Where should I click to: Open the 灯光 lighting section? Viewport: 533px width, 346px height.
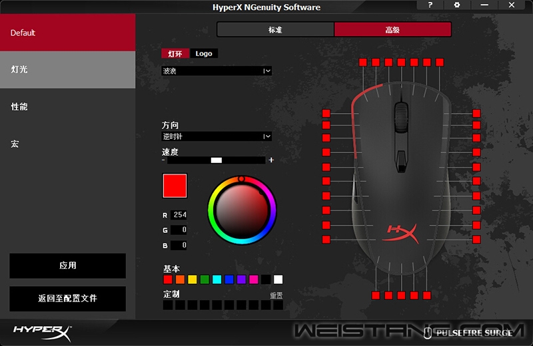pos(68,70)
